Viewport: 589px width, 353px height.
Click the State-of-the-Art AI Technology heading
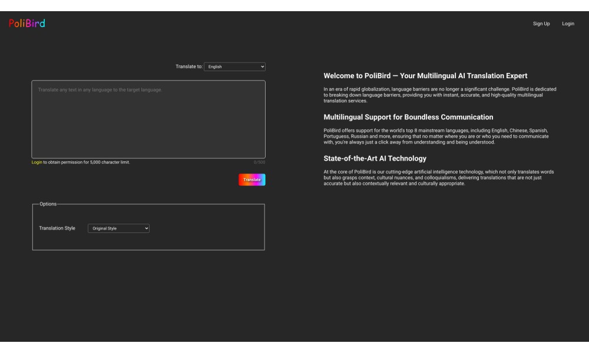click(375, 158)
